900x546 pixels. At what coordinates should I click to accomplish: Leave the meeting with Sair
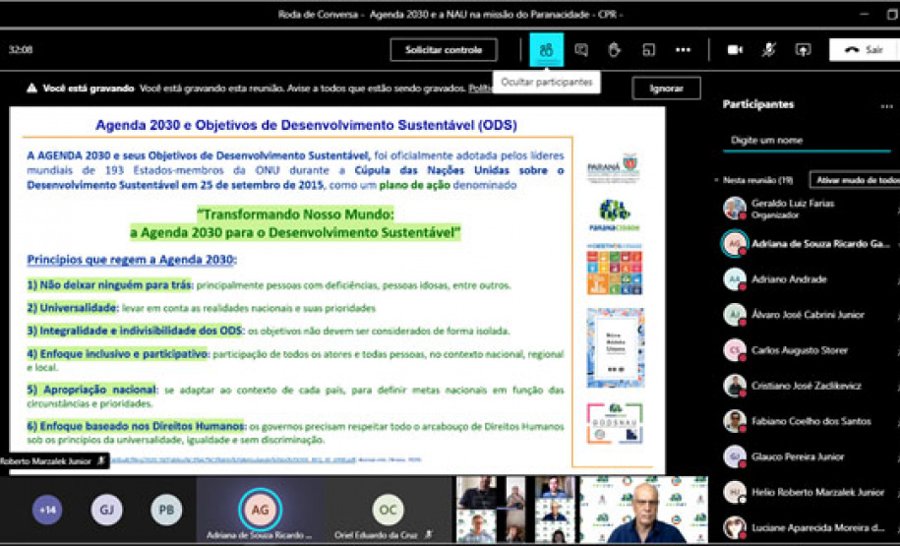(x=864, y=49)
